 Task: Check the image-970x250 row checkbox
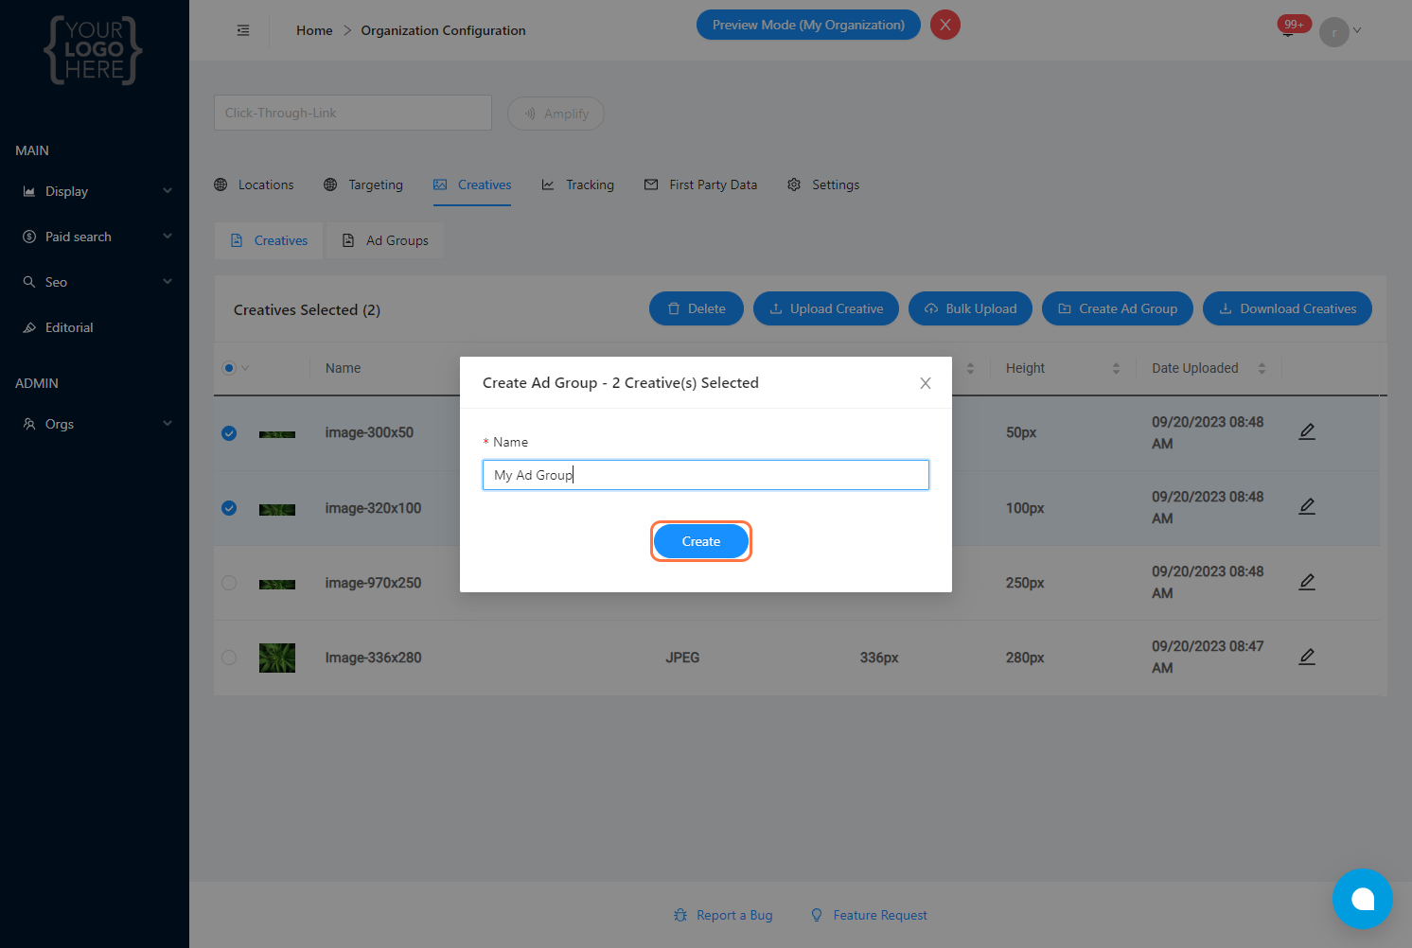(x=229, y=583)
